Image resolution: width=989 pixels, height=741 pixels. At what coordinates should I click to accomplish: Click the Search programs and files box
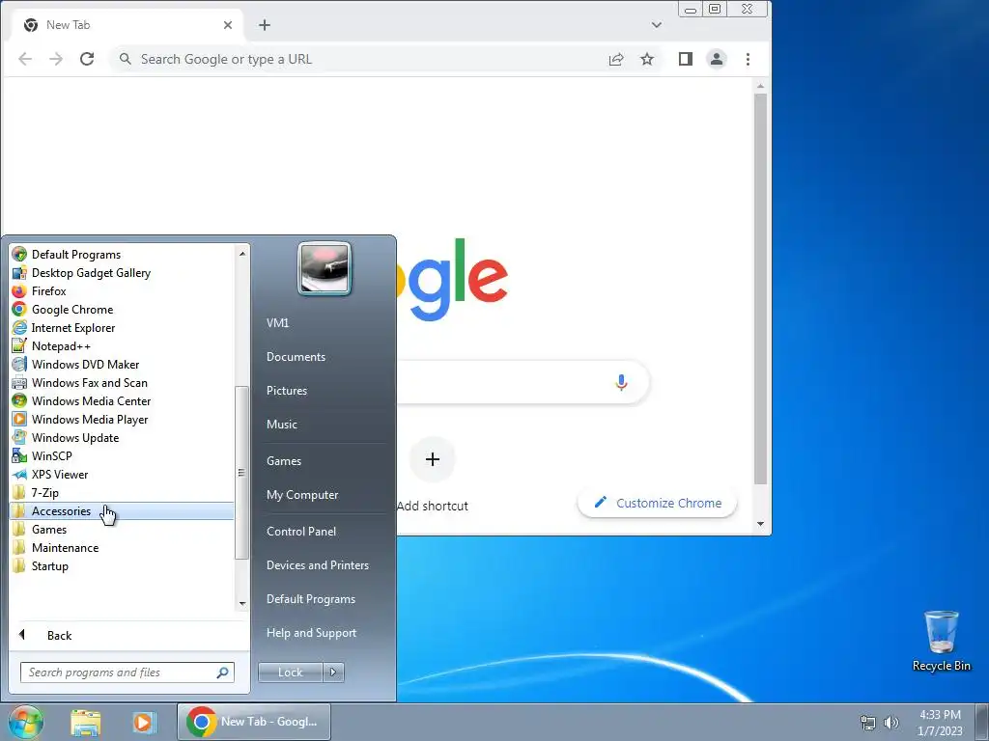pos(127,672)
